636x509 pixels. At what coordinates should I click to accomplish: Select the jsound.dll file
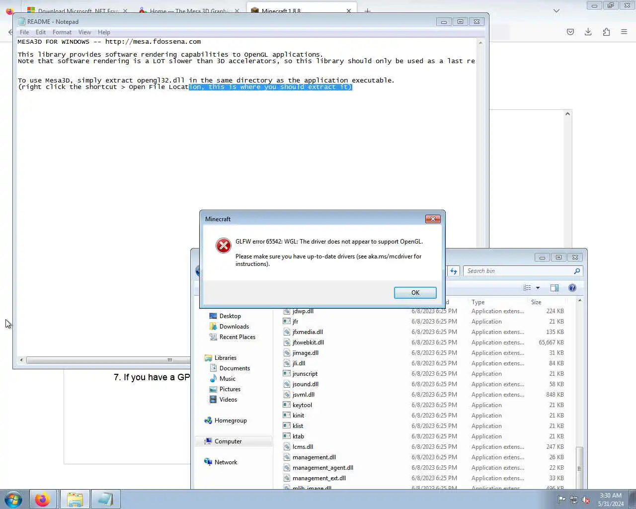point(306,384)
